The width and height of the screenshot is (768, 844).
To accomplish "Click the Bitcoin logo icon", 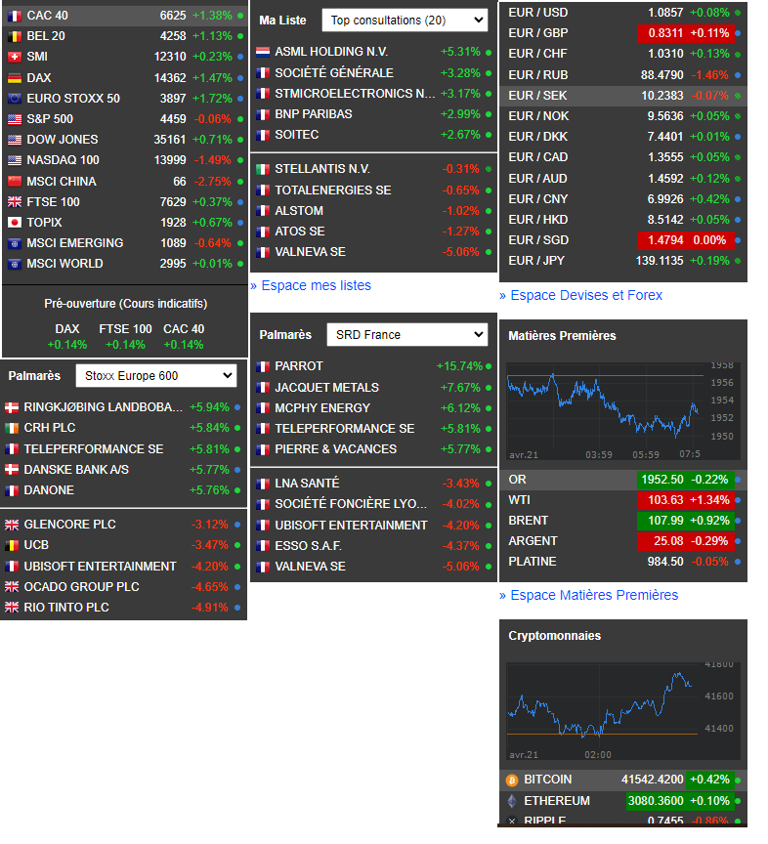I will click(512, 780).
